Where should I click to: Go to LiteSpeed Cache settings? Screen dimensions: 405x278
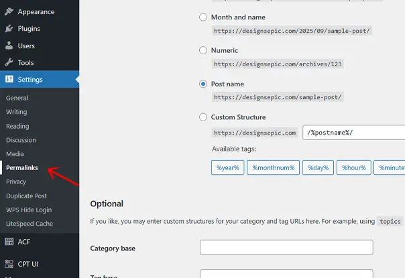click(x=30, y=224)
